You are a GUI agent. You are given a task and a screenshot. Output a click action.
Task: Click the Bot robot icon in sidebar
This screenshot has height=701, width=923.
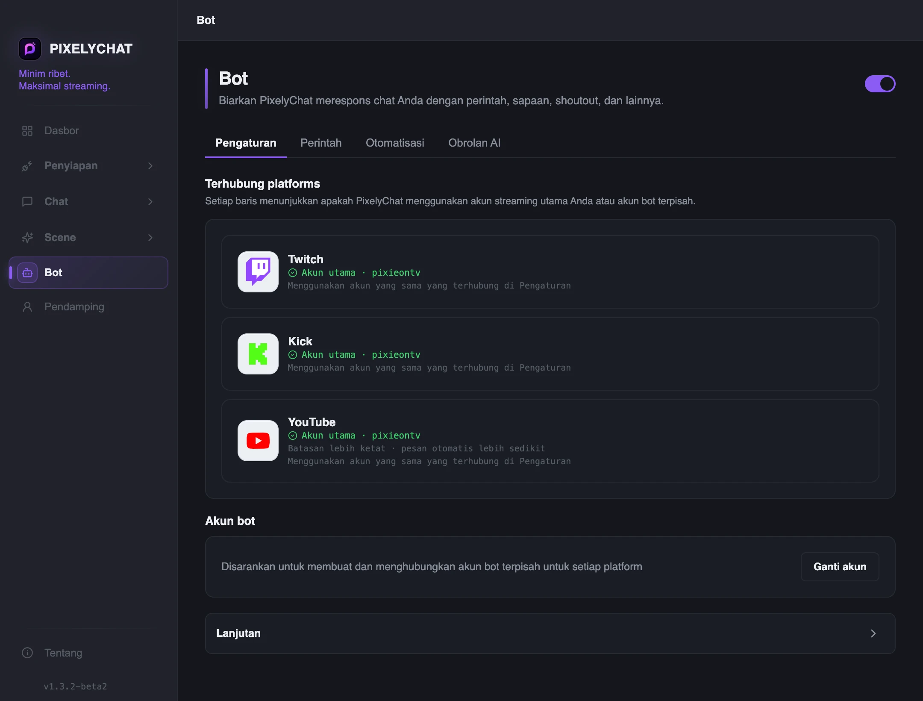[27, 273]
